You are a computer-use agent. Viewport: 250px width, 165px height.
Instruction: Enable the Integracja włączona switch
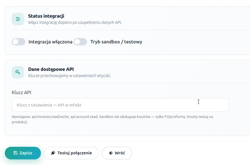tap(19, 42)
